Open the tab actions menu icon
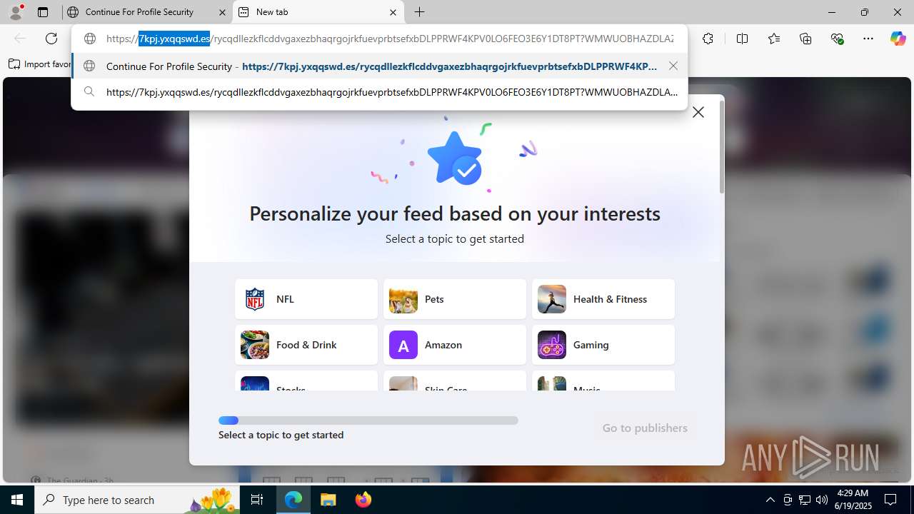 click(43, 12)
